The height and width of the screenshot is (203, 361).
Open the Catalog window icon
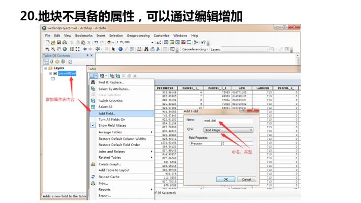click(172, 42)
